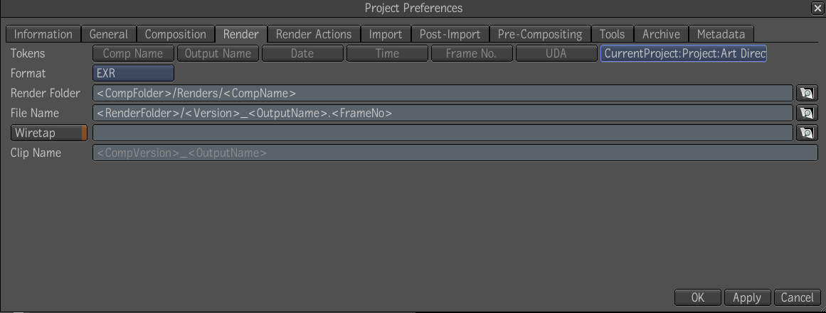Open the CurrentProject:Project:Art Direc token dropdown
Image resolution: width=826 pixels, height=313 pixels.
point(683,53)
